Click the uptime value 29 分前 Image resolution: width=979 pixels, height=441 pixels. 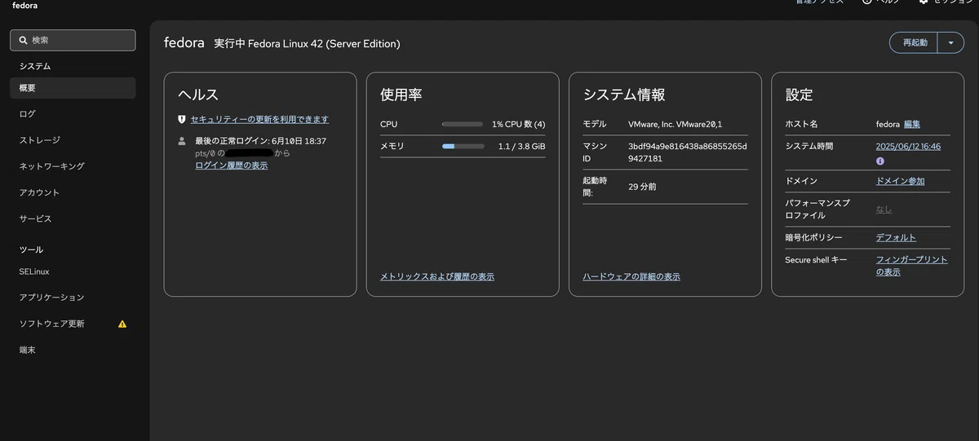[642, 187]
